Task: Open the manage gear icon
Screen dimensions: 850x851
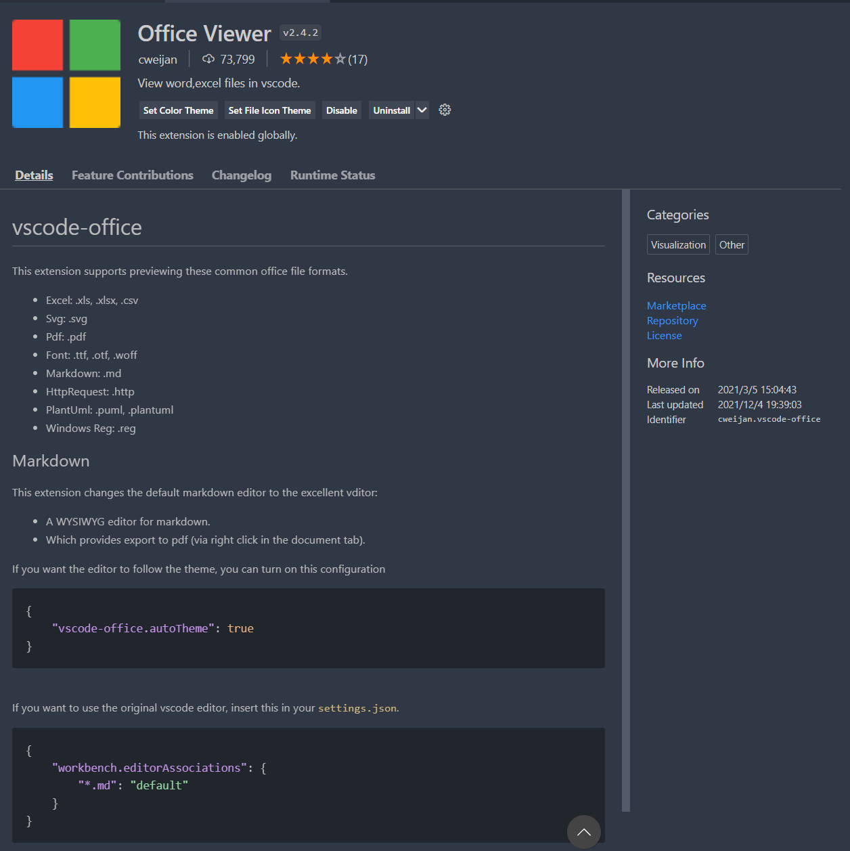Action: (445, 110)
